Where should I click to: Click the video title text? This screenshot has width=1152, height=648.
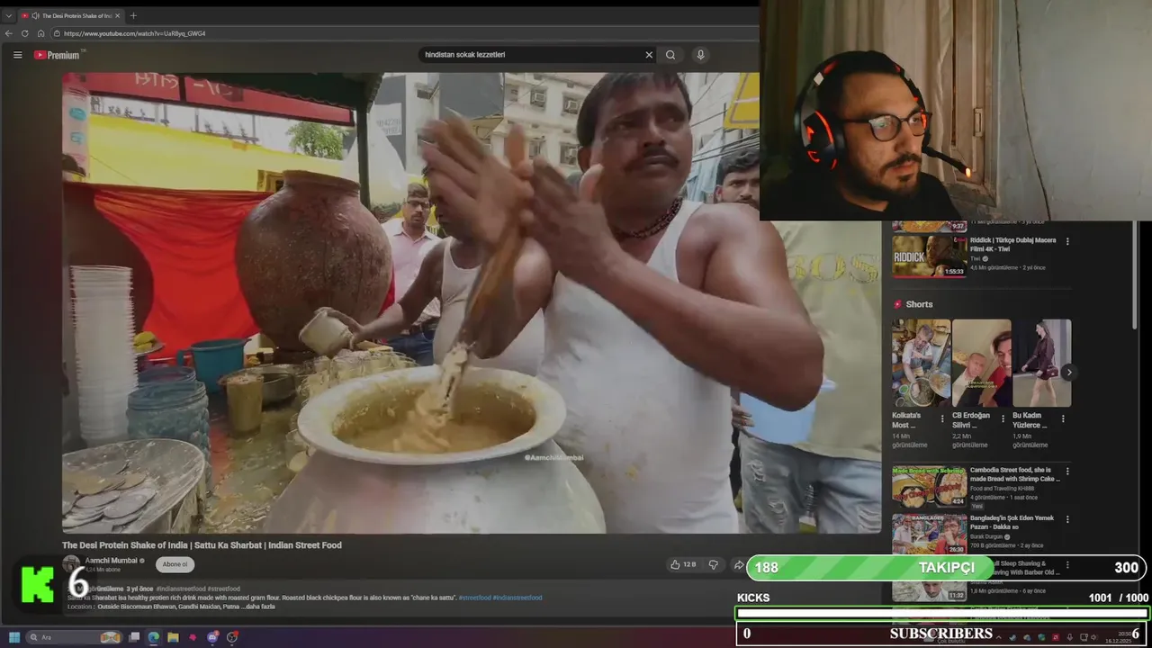(202, 544)
